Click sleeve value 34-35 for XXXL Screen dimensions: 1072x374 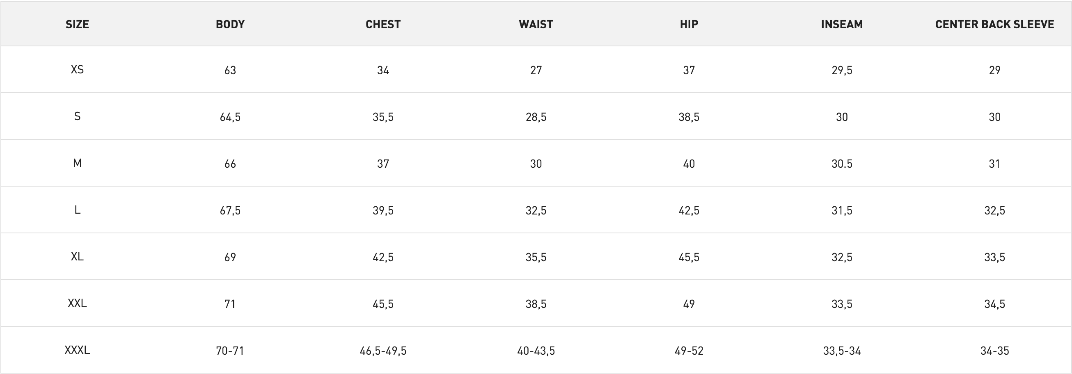994,351
